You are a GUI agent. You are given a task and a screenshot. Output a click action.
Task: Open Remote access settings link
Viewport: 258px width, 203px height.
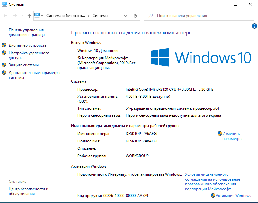pos(29,55)
